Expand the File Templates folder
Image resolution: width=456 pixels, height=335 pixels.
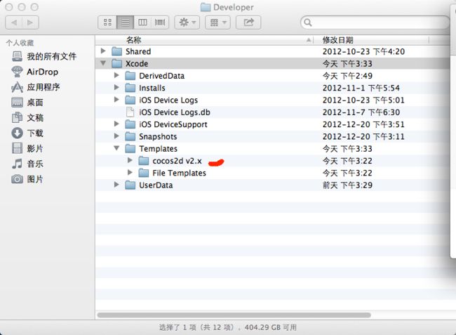click(130, 173)
